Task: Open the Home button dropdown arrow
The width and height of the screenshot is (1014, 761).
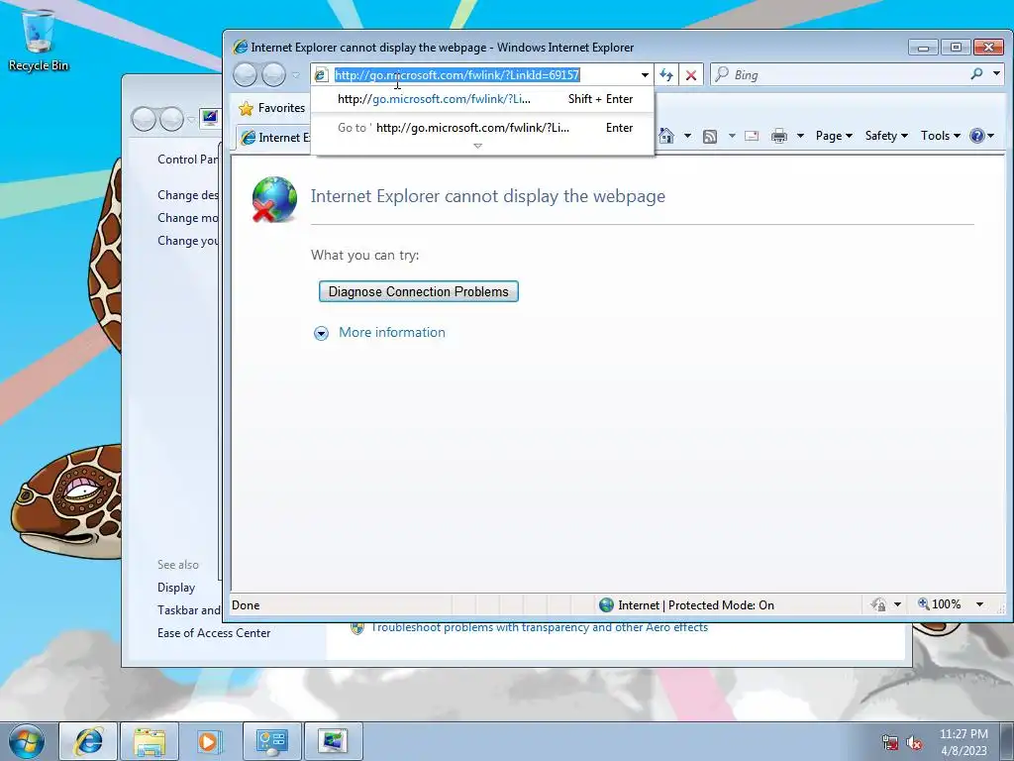Action: point(687,136)
